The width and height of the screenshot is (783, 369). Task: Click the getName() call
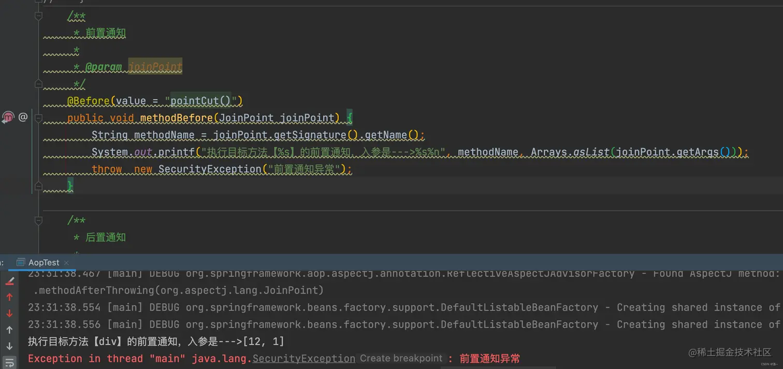coord(392,135)
